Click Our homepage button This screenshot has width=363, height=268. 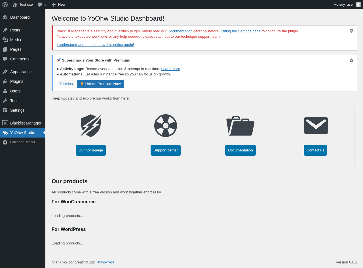tap(91, 150)
